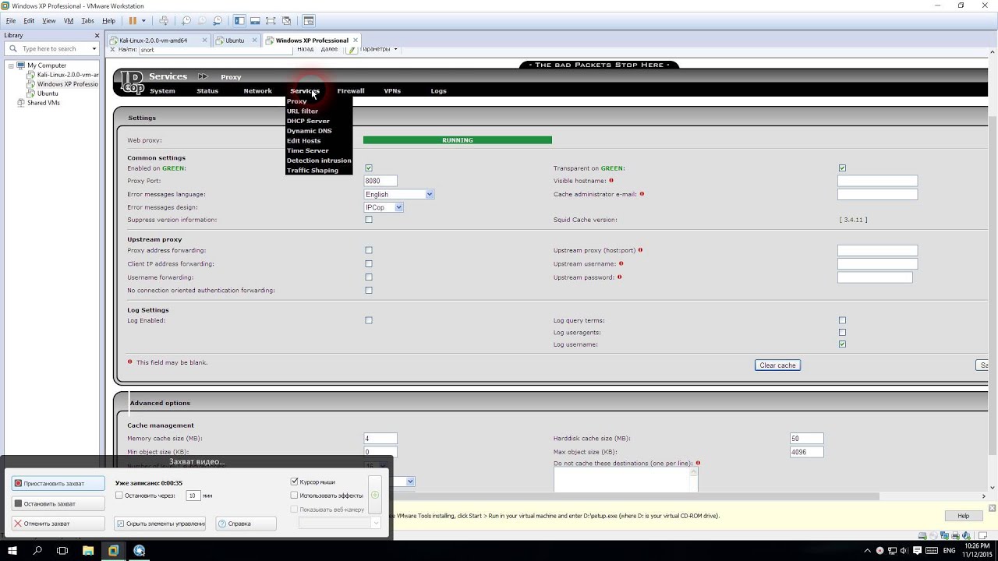The height and width of the screenshot is (561, 998).
Task: Choose DHCP Server from Services menu
Action: tap(308, 121)
